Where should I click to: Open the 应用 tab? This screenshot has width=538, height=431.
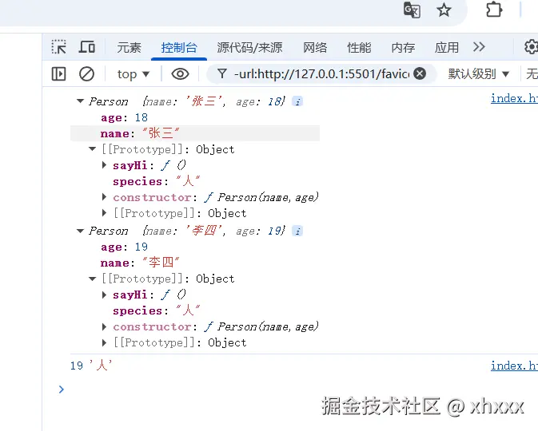point(447,47)
